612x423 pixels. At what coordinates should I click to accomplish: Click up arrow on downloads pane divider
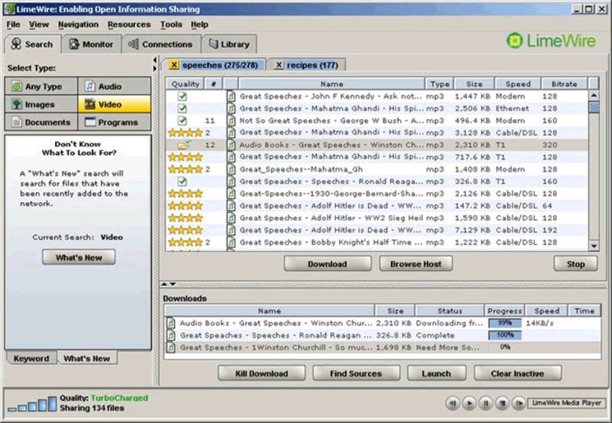[x=164, y=284]
